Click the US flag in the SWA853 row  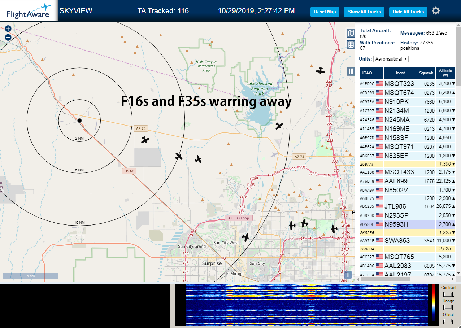(379, 240)
